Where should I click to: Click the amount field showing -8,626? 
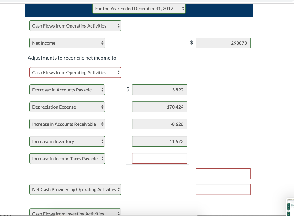coord(160,124)
